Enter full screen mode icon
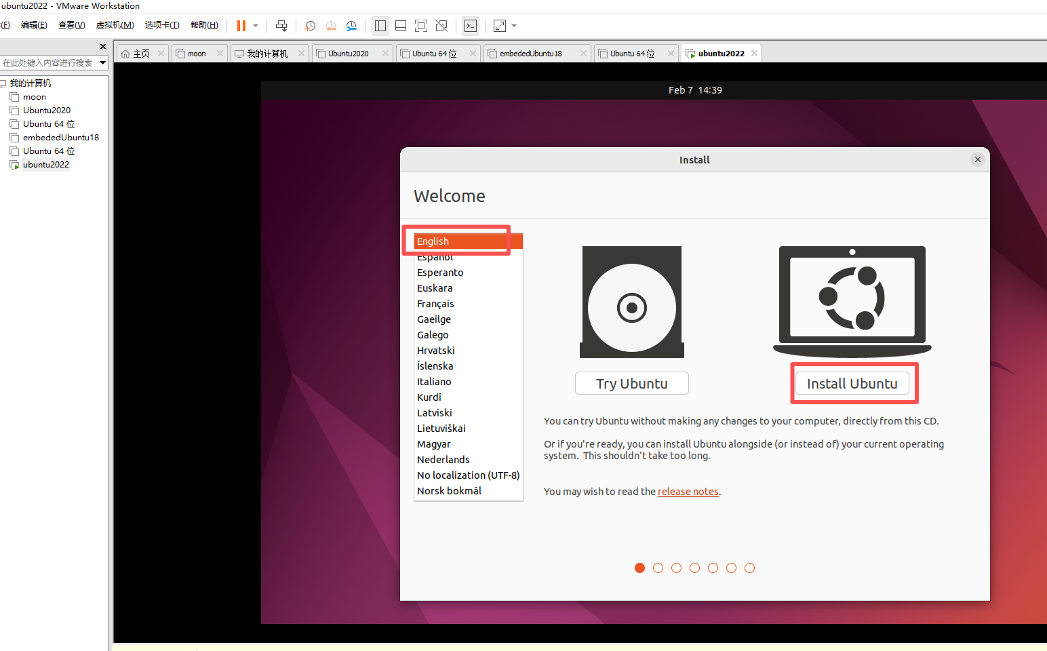 (421, 26)
